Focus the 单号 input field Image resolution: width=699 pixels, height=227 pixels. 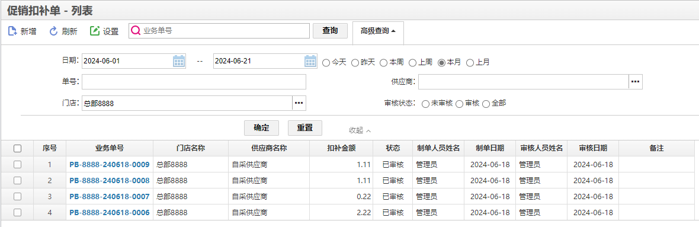194,82
